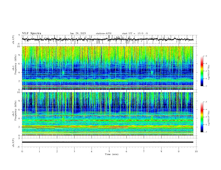Click the "-7" tick on ch.1 colorbar
This screenshot has height=170, width=221.
click(206, 86)
